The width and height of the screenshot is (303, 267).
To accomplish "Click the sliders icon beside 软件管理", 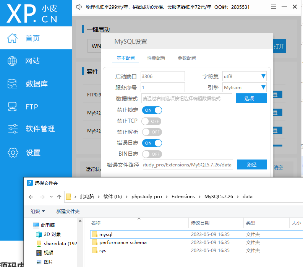I will coord(13,129).
